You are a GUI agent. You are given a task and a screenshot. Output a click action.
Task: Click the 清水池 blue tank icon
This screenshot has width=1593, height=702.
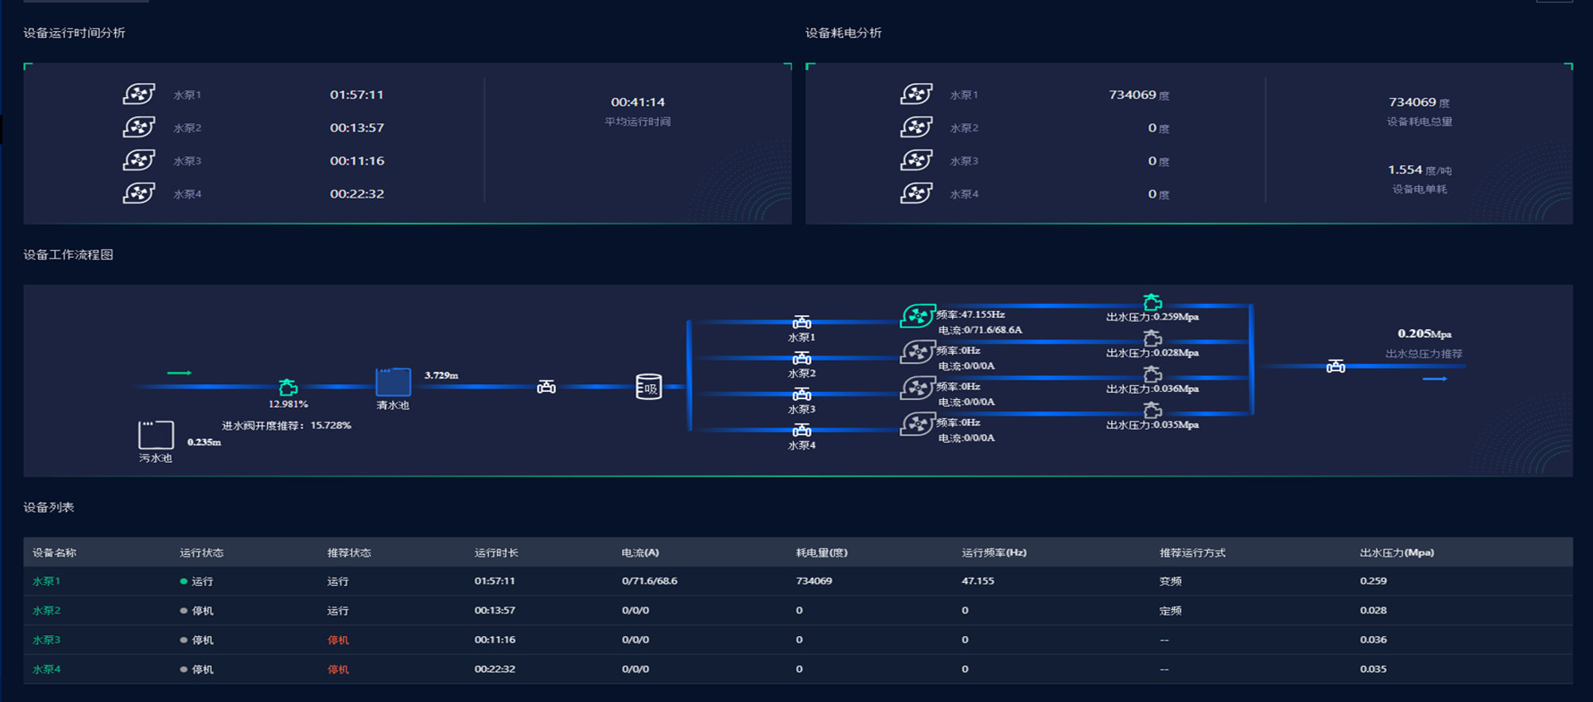click(393, 382)
